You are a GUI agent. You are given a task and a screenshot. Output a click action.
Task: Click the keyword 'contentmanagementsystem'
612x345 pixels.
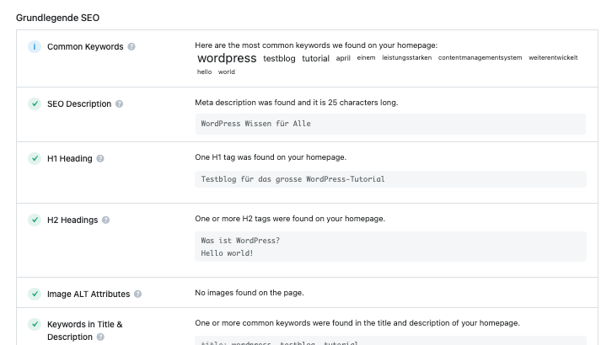(x=480, y=57)
